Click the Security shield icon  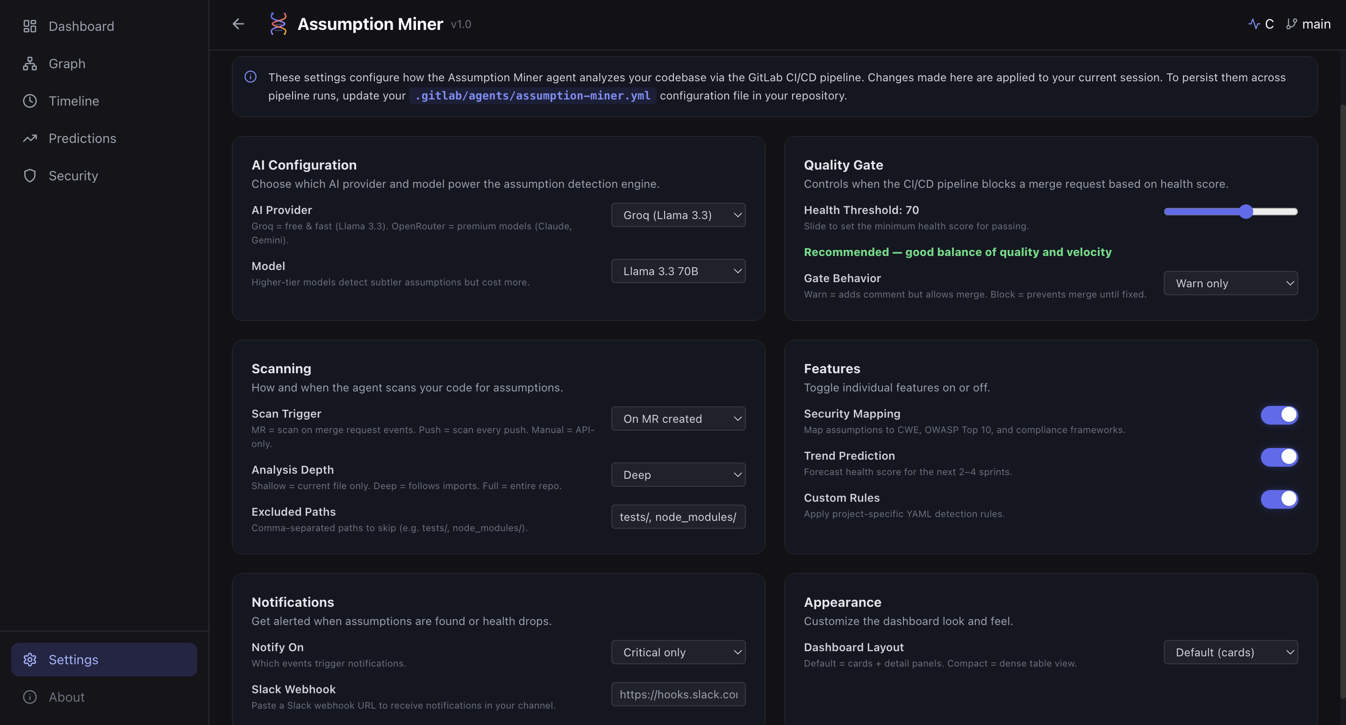tap(30, 176)
